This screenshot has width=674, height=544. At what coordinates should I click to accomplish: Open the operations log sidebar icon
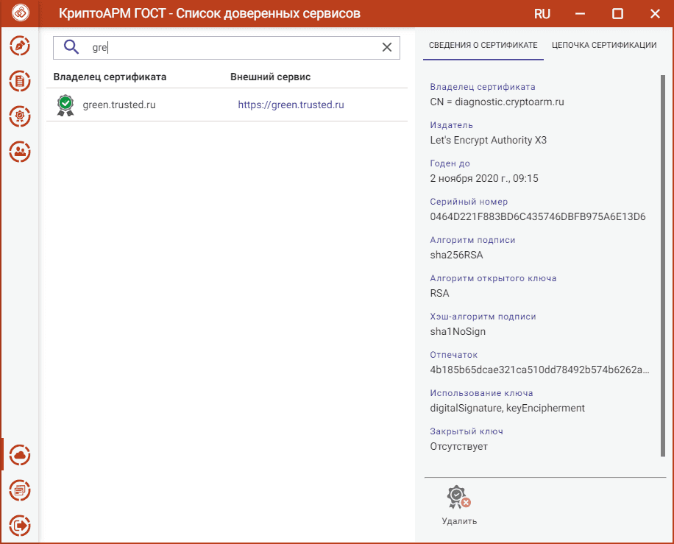point(20,490)
